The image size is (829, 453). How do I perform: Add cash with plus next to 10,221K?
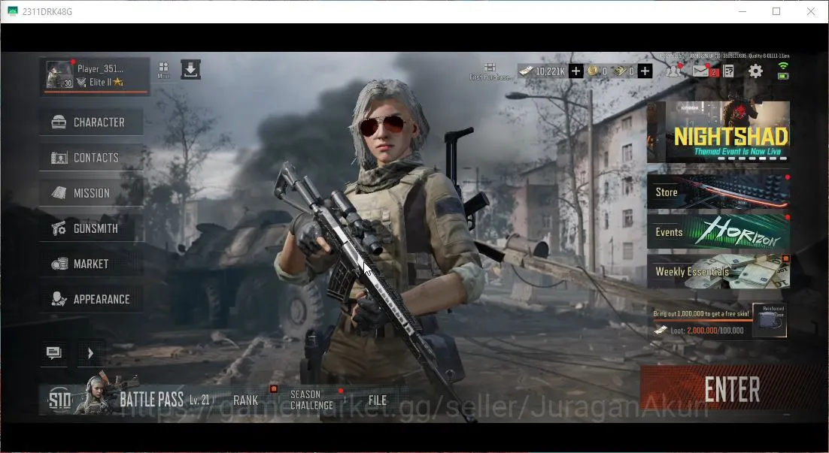[x=575, y=71]
